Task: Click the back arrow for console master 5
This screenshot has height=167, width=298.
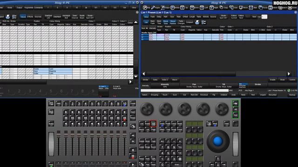Action: click(92, 124)
